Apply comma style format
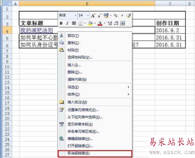Image resolution: width=195 pixels, height=158 pixels. (x=122, y=16)
